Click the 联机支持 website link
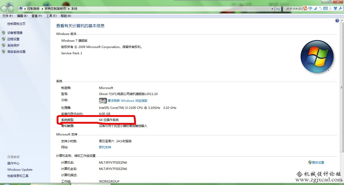The width and height of the screenshot is (344, 185). (105, 147)
